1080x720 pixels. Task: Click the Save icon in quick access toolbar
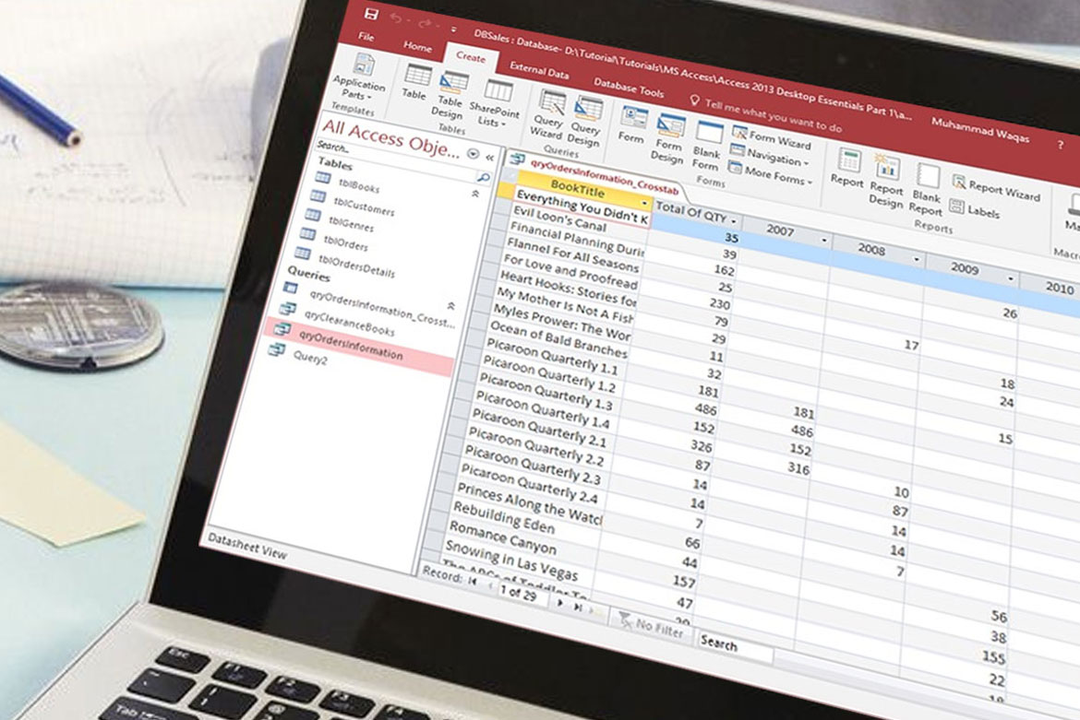(x=371, y=14)
